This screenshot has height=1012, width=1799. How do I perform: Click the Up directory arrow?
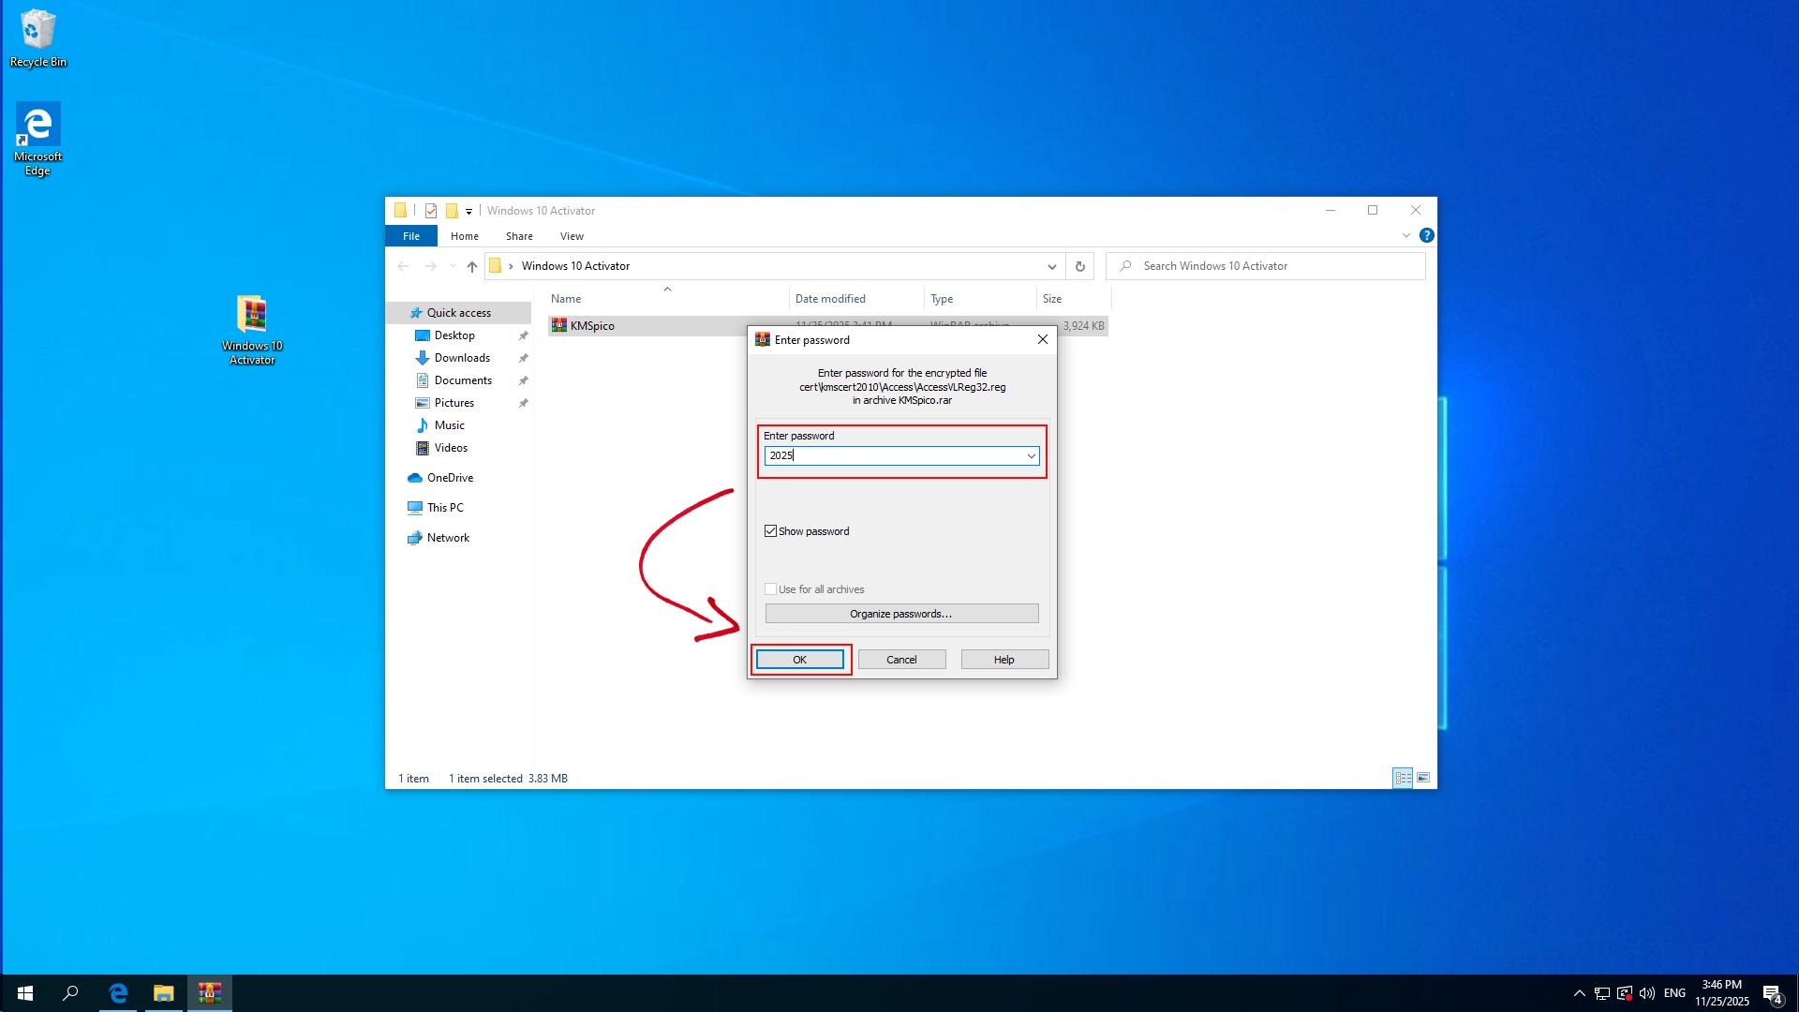click(472, 266)
